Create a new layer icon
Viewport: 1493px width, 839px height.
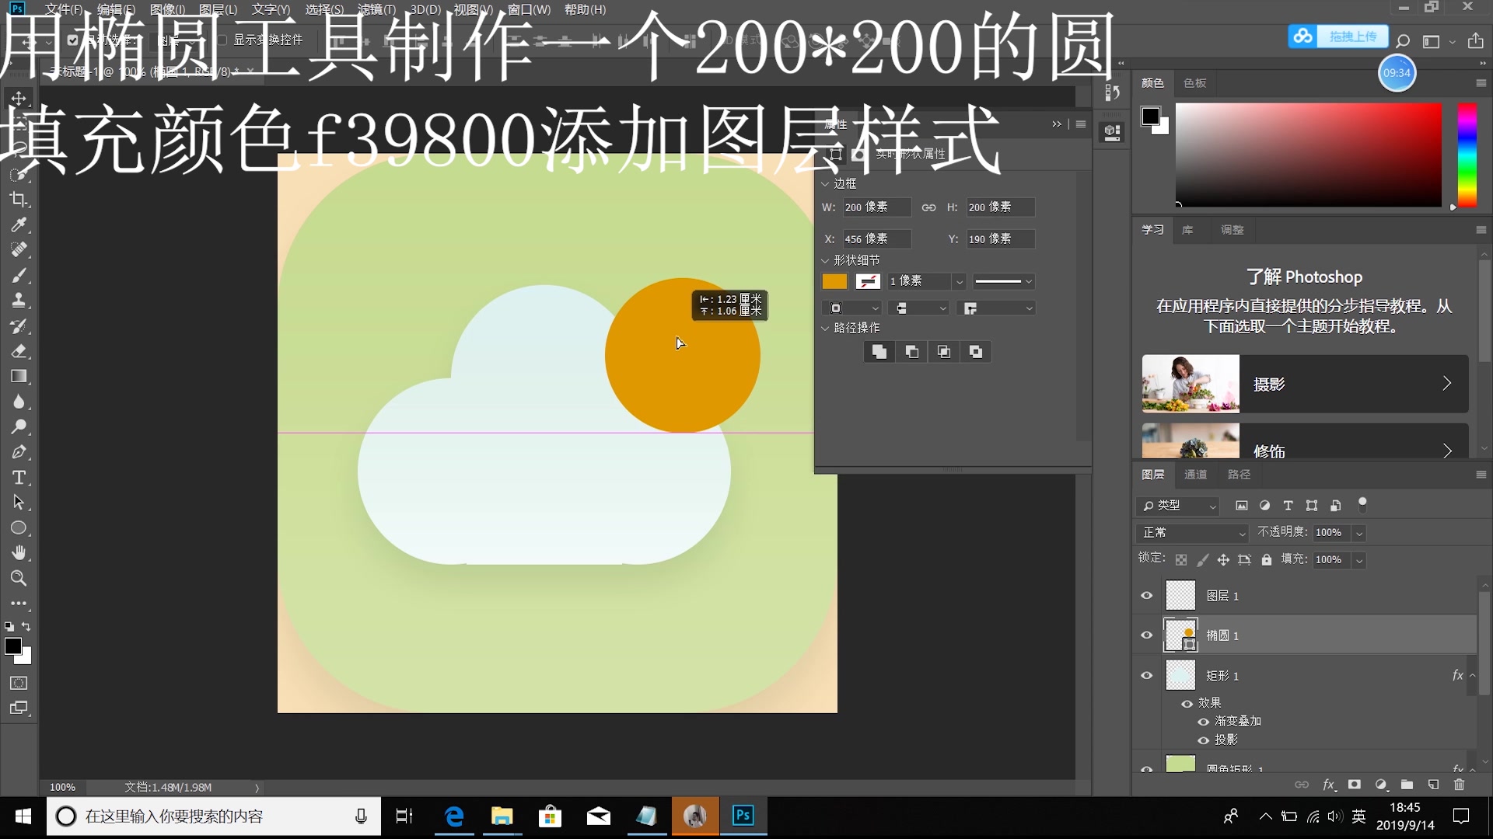1433,785
